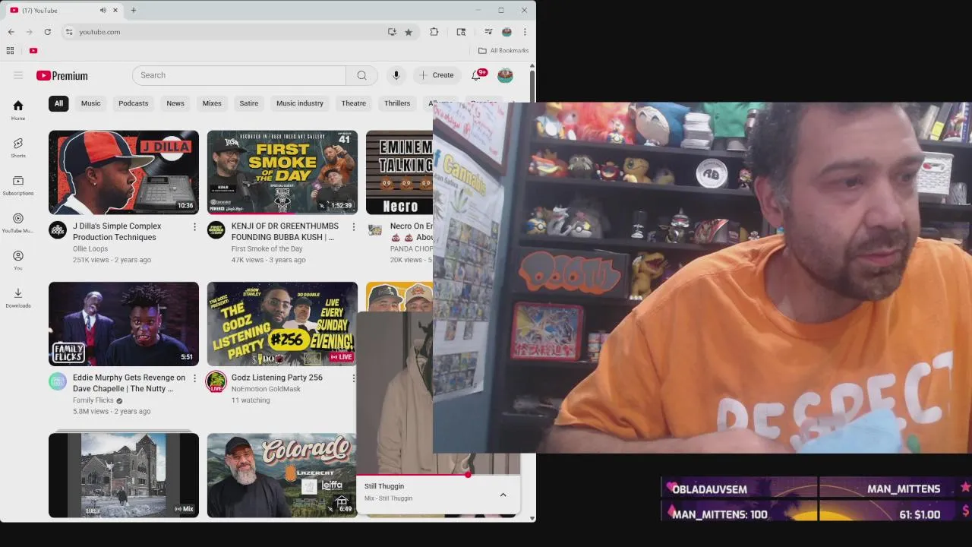
Task: Open the You section in the sidebar
Action: (18, 260)
